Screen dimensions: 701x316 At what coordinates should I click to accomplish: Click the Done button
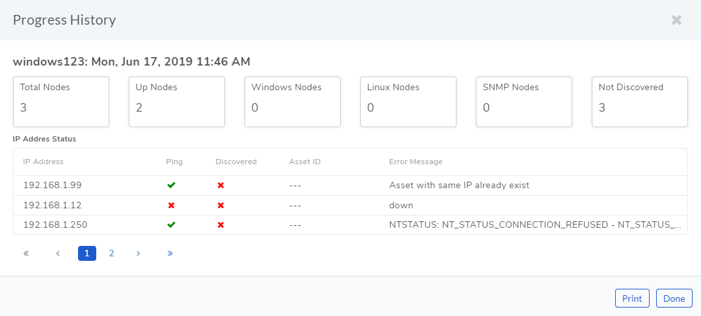674,298
